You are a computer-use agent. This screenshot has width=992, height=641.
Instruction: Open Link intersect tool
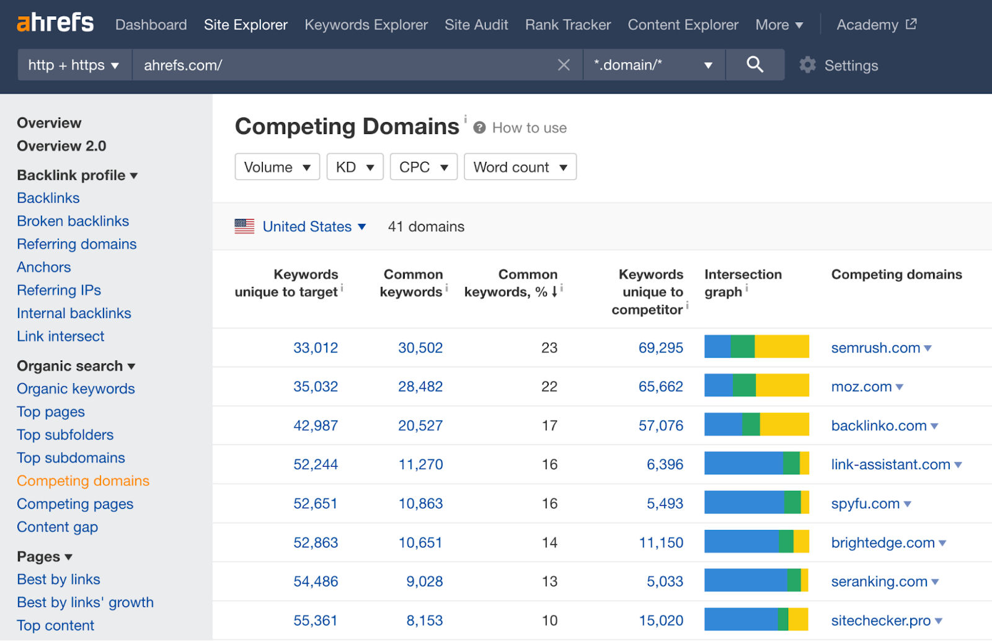click(x=60, y=336)
